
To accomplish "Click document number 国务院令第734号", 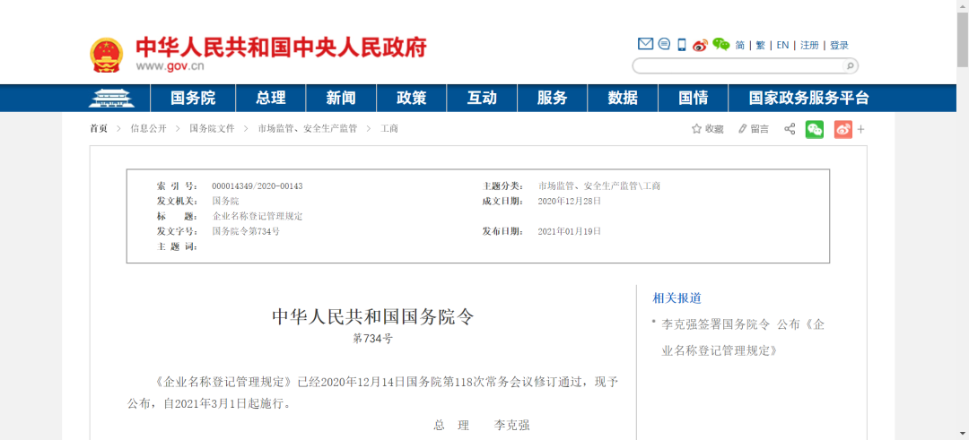I will click(x=246, y=231).
